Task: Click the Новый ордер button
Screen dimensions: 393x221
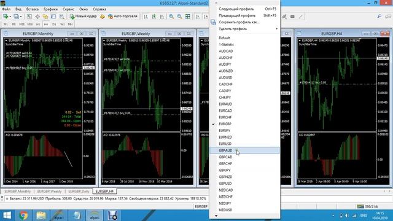Action: [x=84, y=17]
